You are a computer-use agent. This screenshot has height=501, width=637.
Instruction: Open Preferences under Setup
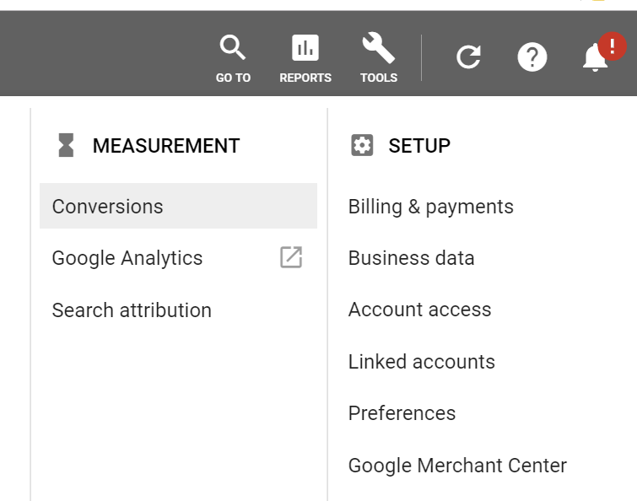coord(402,413)
